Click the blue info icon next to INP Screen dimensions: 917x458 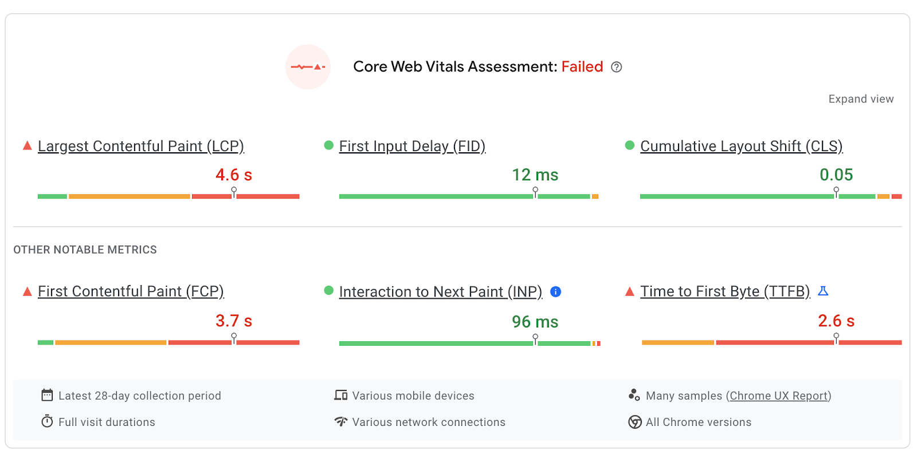pyautogui.click(x=555, y=291)
